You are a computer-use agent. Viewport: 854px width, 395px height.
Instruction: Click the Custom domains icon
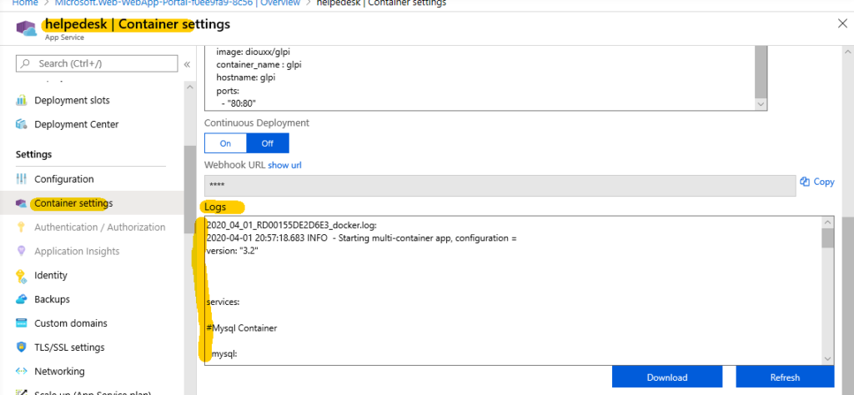pyautogui.click(x=22, y=323)
